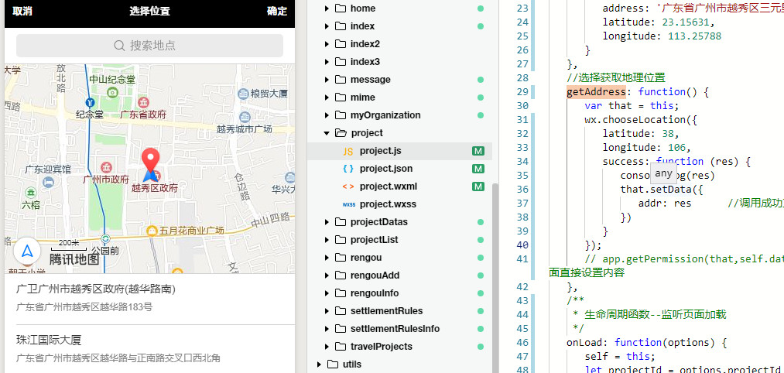This screenshot has height=373, width=784.
Task: Click line number 29 in editor
Action: coord(522,92)
